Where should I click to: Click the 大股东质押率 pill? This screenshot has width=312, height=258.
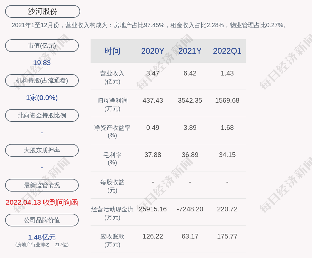42,150
